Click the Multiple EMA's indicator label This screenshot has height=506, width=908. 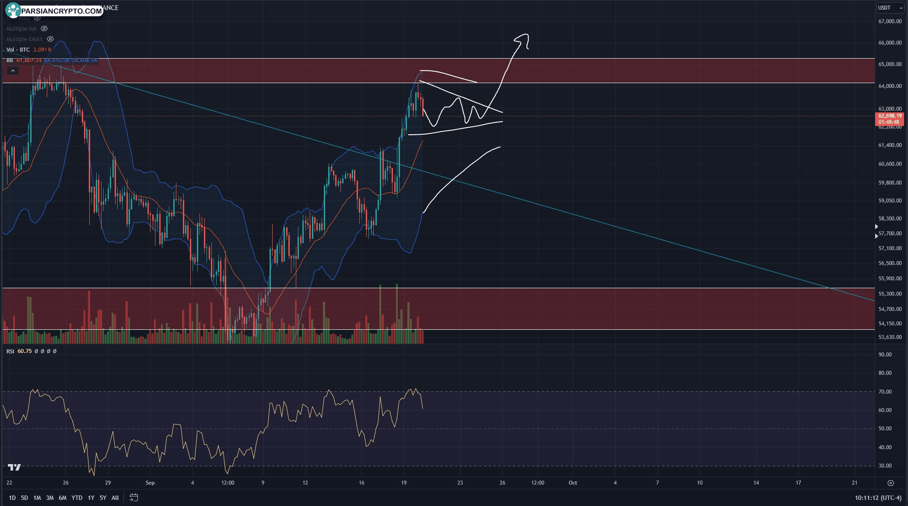[25, 39]
